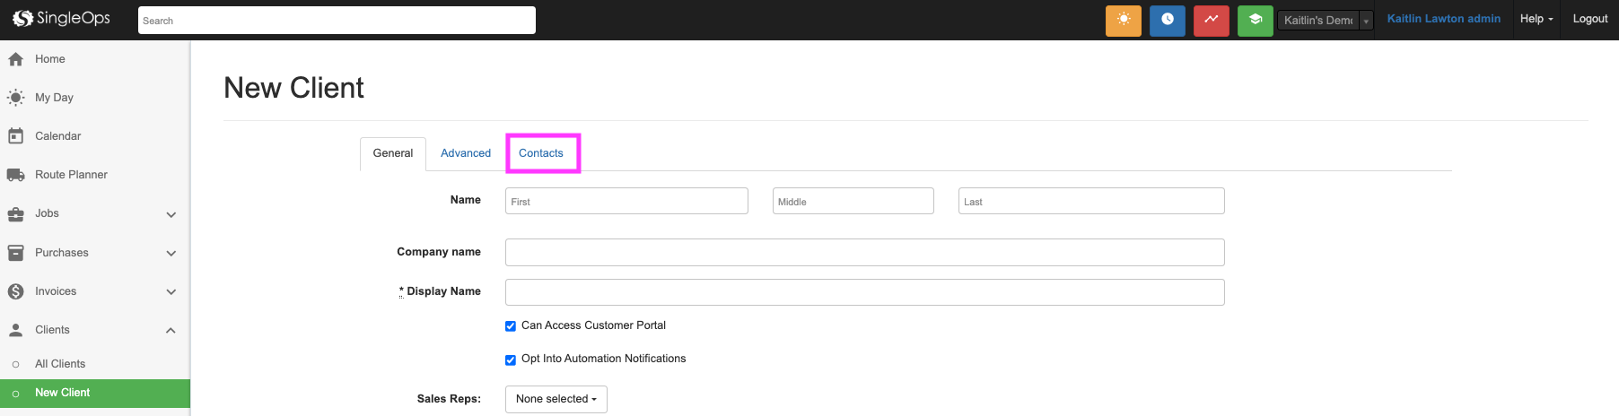1619x416 pixels.
Task: Toggle Opt Into Automation Notifications checkbox
Action: click(511, 360)
